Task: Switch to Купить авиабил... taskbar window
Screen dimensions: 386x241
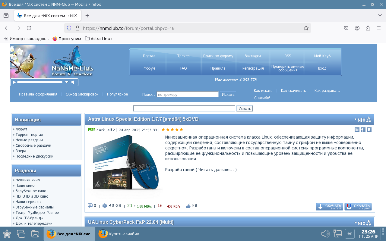Action: point(121,234)
